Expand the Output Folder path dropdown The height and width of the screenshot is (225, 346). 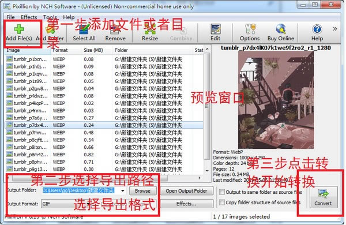122,190
